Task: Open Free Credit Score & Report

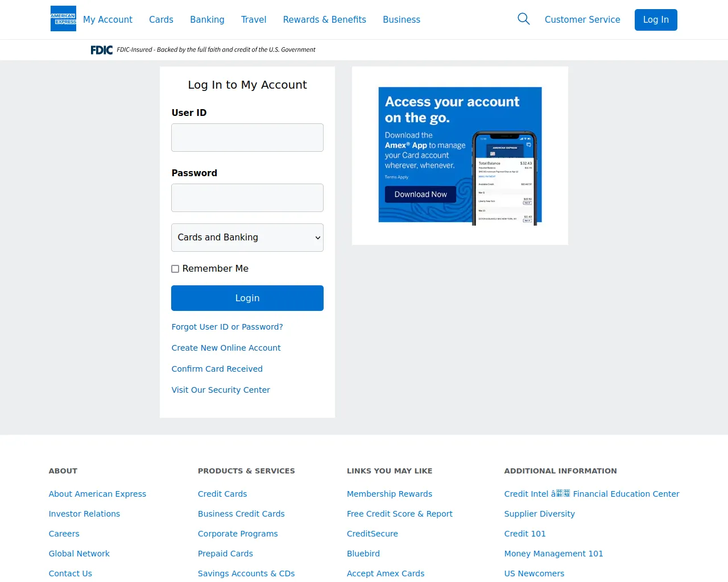Action: 400,514
